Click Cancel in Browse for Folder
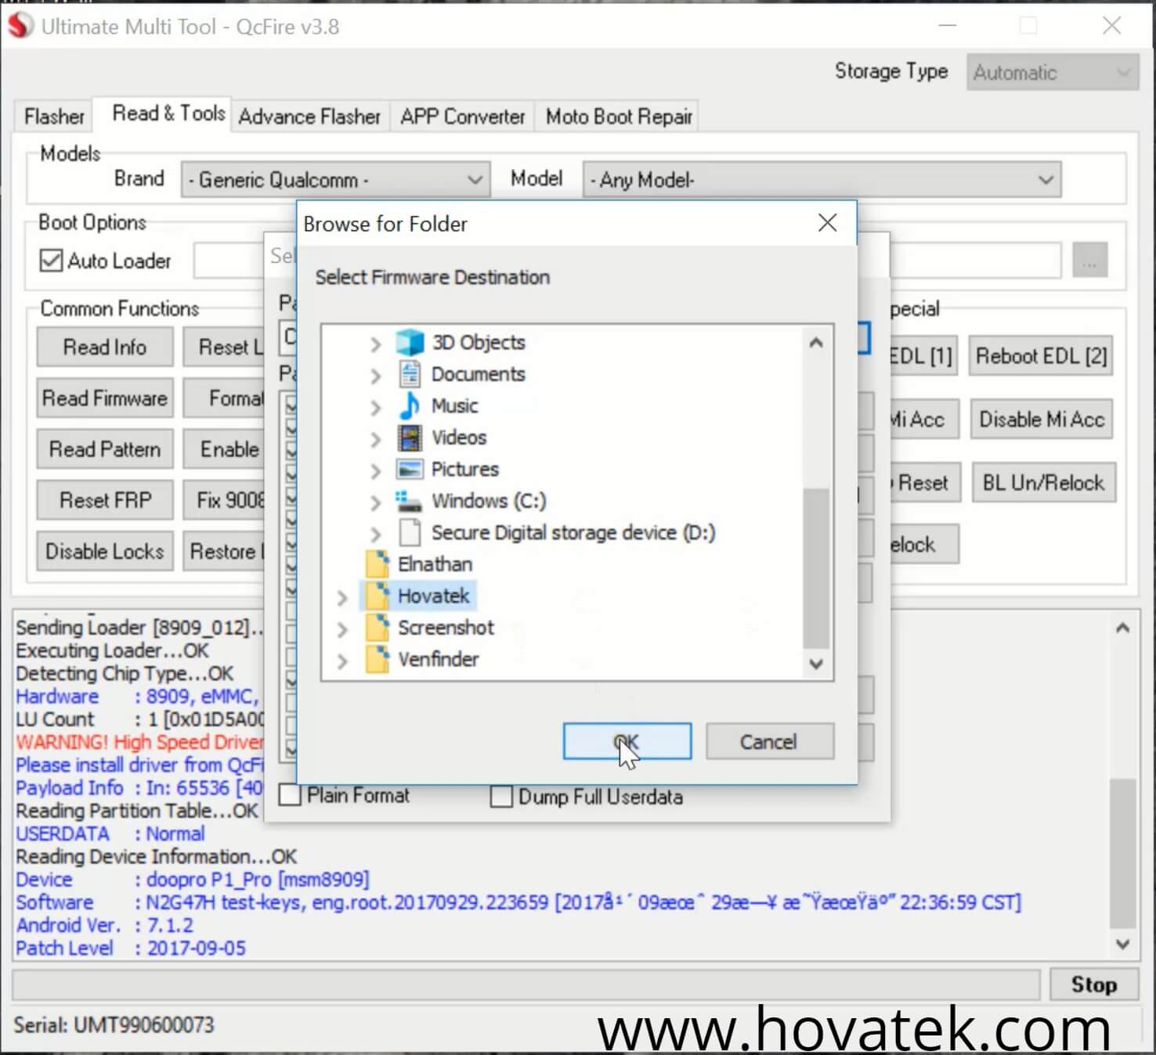The width and height of the screenshot is (1156, 1055). pos(769,741)
